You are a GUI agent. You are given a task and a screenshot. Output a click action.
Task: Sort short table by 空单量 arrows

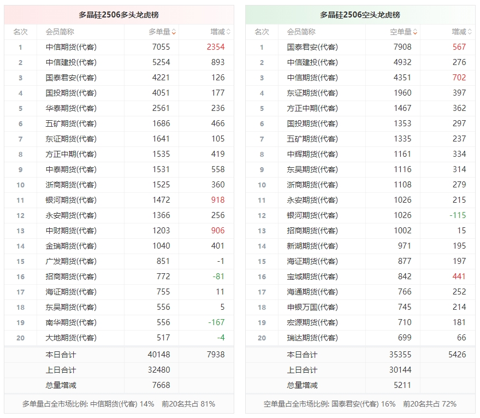415,32
